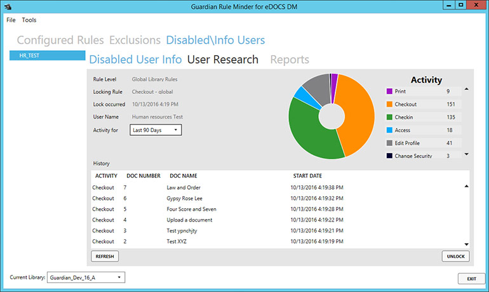Click the purple Print legend swatch

[389, 91]
